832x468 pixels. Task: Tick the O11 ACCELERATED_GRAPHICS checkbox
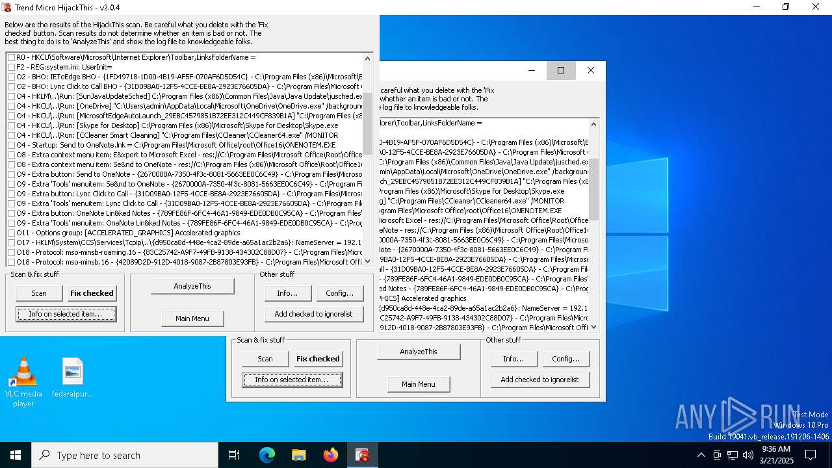(12, 233)
